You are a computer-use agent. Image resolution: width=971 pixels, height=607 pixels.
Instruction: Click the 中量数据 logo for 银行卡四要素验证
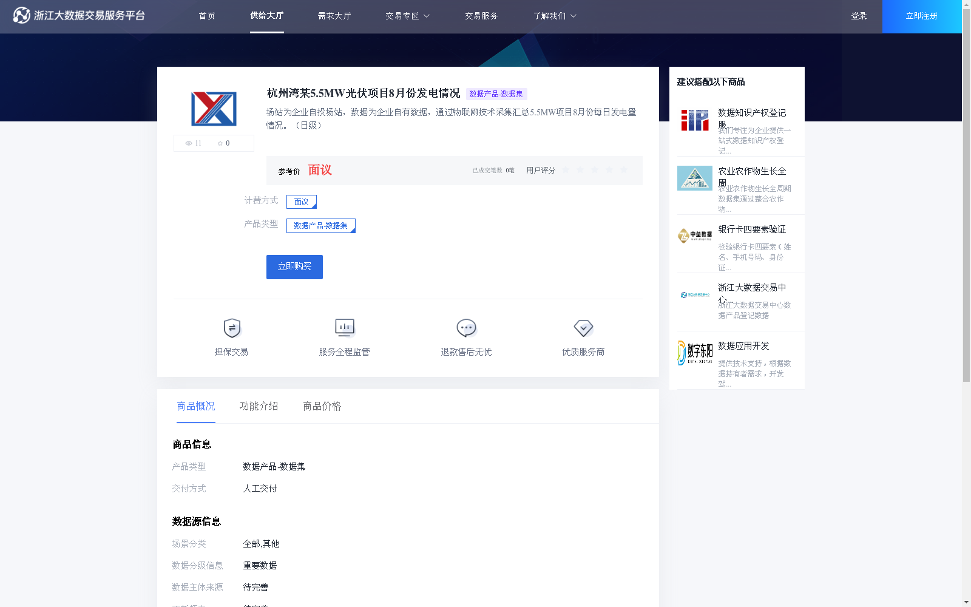(x=695, y=236)
